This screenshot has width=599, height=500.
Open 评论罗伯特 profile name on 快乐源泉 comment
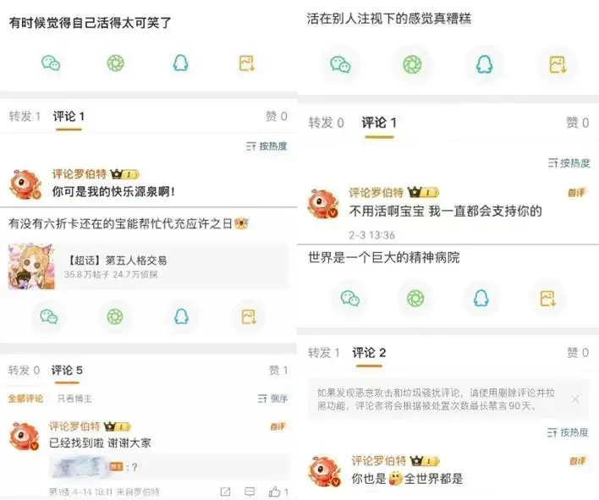pos(79,174)
